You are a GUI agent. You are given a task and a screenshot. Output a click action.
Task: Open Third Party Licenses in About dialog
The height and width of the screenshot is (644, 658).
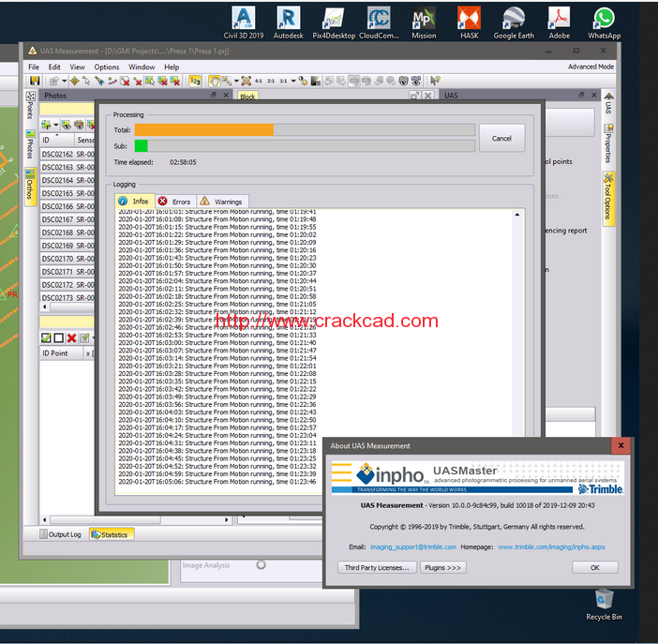(x=377, y=567)
